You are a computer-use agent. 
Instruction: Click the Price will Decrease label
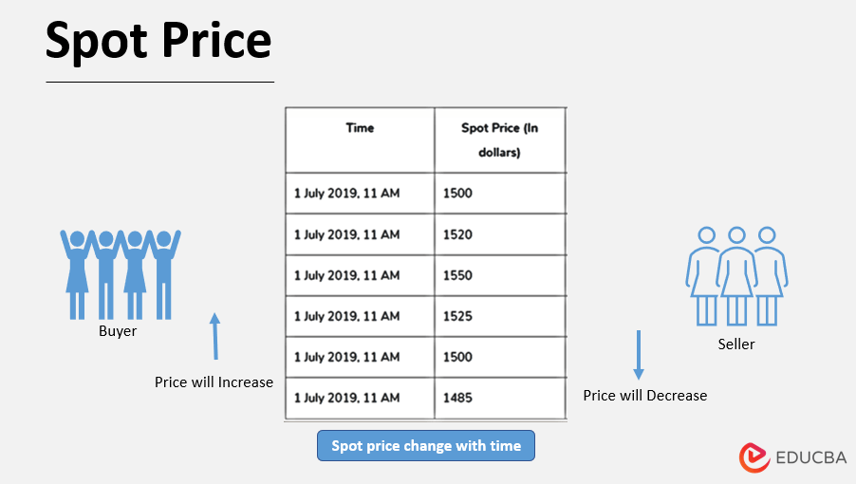644,396
